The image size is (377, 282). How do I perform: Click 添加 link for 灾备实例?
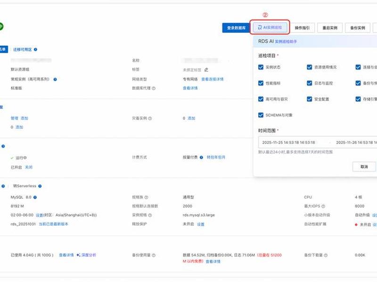[x=191, y=118]
